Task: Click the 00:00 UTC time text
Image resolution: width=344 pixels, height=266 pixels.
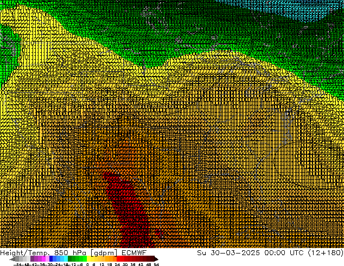Action: (x=284, y=253)
